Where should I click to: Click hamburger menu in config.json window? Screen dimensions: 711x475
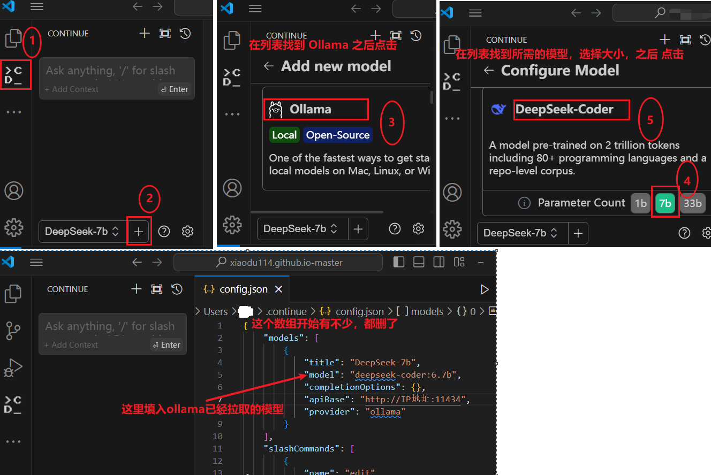pos(36,262)
